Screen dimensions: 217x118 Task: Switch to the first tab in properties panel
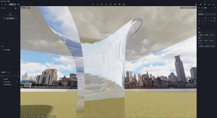[x=199, y=8]
